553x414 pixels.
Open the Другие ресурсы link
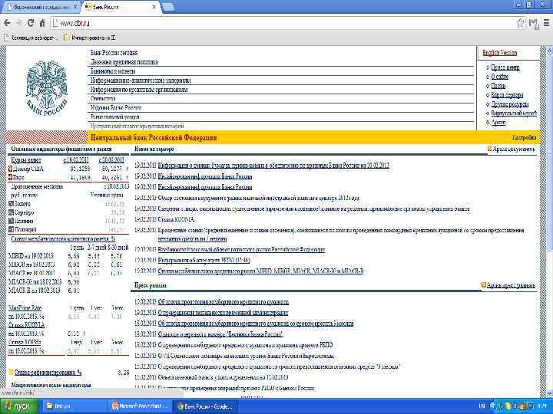[x=510, y=103]
